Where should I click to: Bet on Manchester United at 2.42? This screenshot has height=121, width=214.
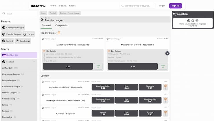(103, 87)
